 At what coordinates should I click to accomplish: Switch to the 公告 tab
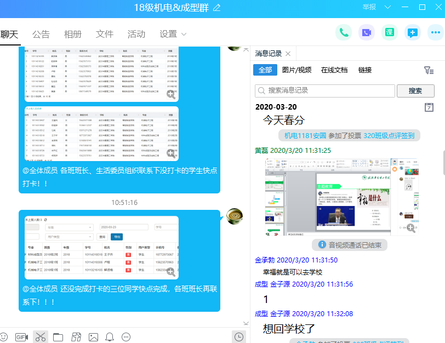pyautogui.click(x=41, y=34)
